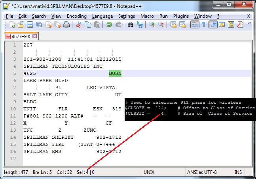Image resolution: width=256 pixels, height=179 pixels.
Task: Open the Encoding menu
Action: pyautogui.click(x=77, y=16)
